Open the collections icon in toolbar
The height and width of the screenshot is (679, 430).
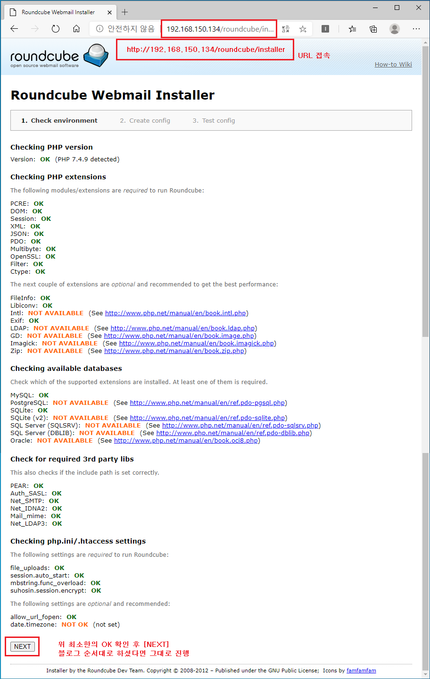tap(373, 29)
